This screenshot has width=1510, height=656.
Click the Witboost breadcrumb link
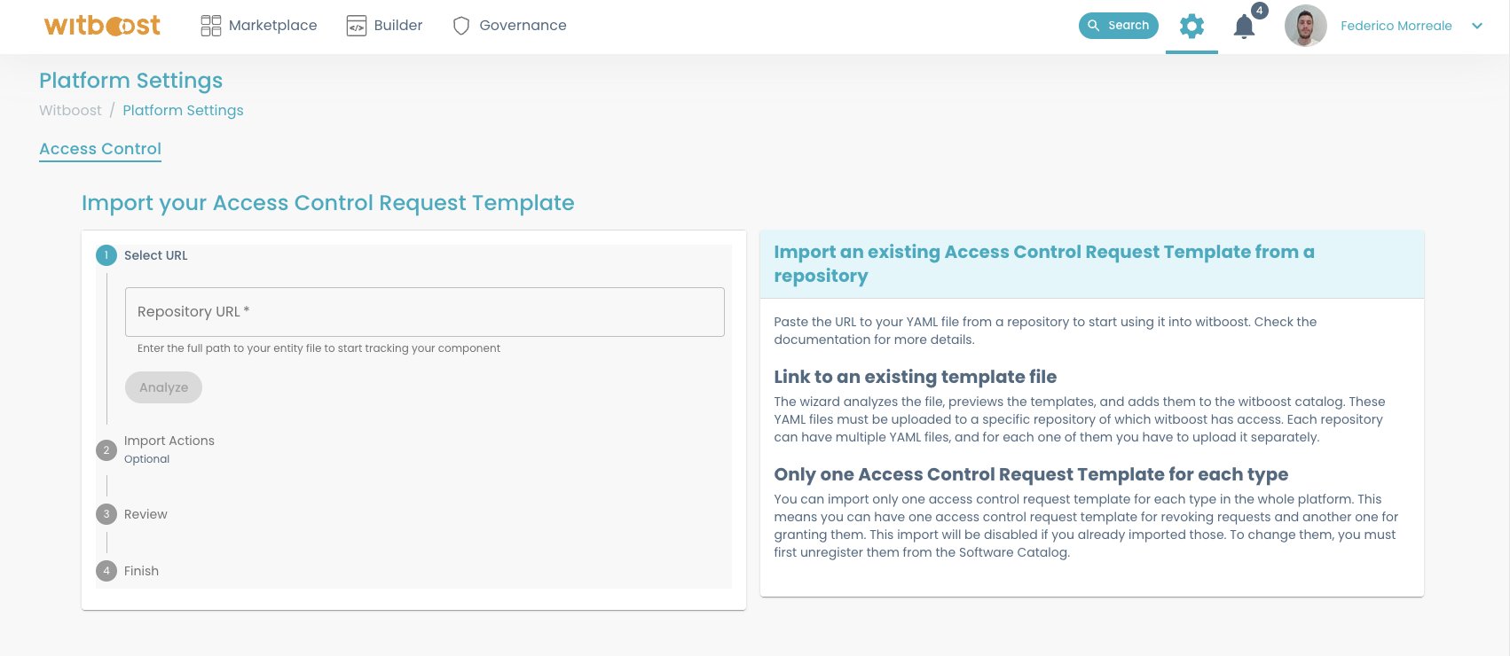coord(70,110)
